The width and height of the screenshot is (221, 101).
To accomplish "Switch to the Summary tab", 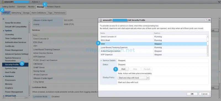I will tap(22, 7).
